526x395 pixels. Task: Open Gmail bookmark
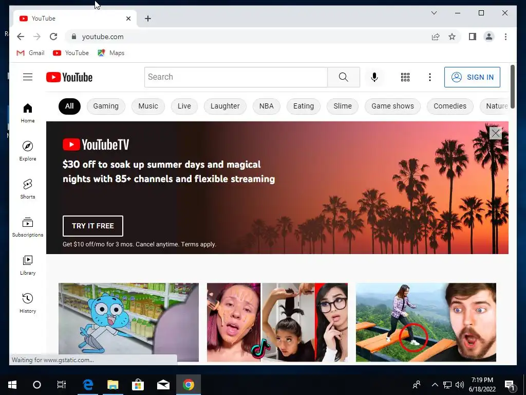(x=30, y=53)
